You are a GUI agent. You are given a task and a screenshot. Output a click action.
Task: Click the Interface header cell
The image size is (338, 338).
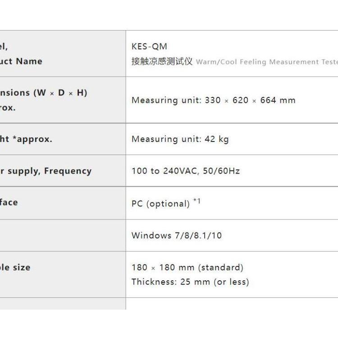pyautogui.click(x=63, y=203)
